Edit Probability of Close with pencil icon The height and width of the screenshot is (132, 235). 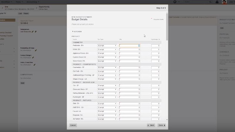36,50
